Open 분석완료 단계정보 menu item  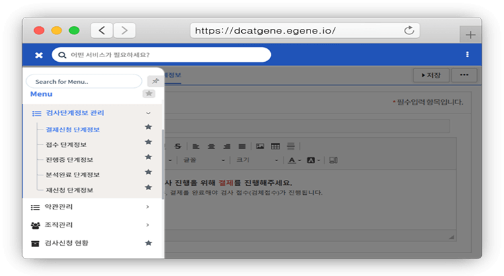coord(73,175)
